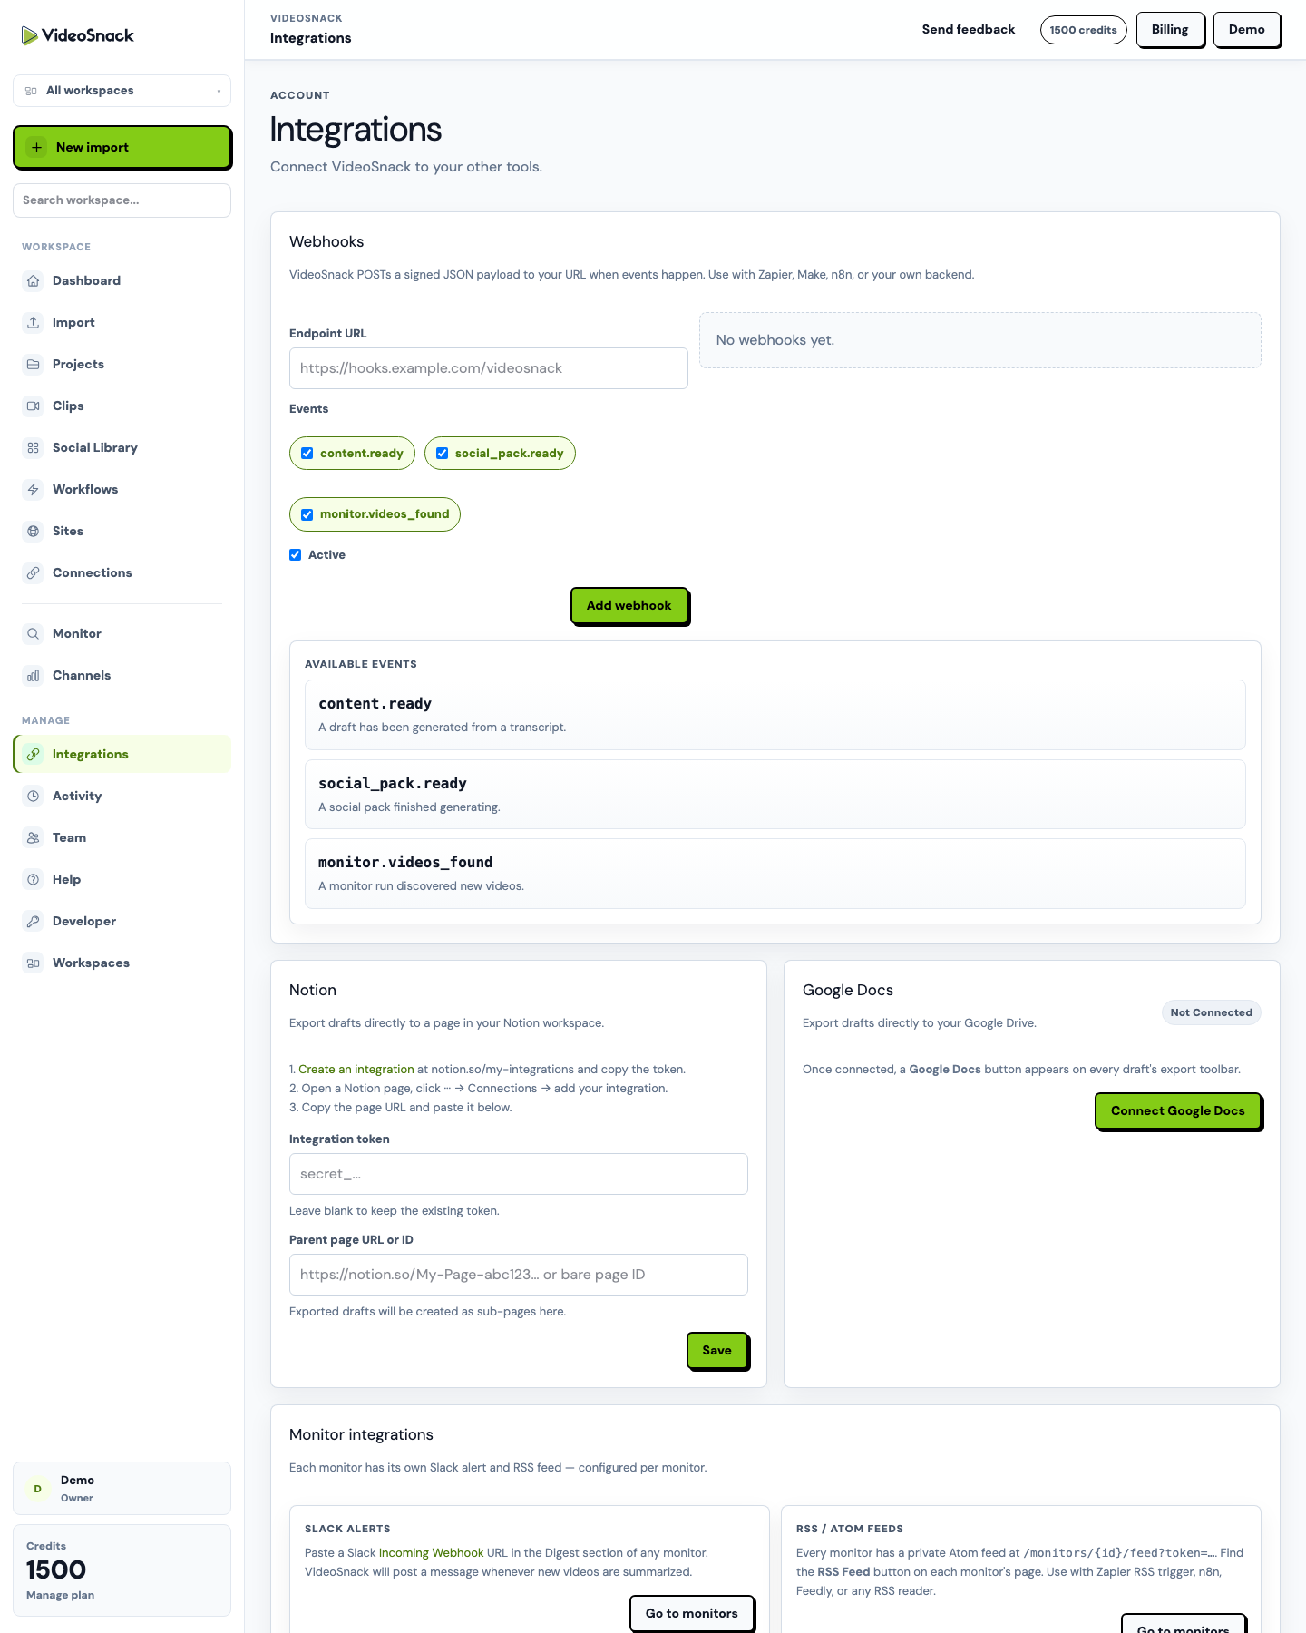Click the Send feedback link
The width and height of the screenshot is (1306, 1633).
pyautogui.click(x=969, y=29)
